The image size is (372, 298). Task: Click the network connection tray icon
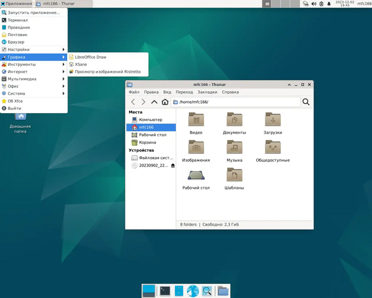(306, 4)
